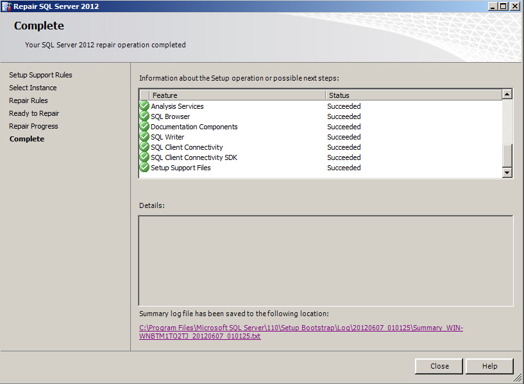Select the Analysis Services row
Image resolution: width=524 pixels, height=384 pixels.
321,106
